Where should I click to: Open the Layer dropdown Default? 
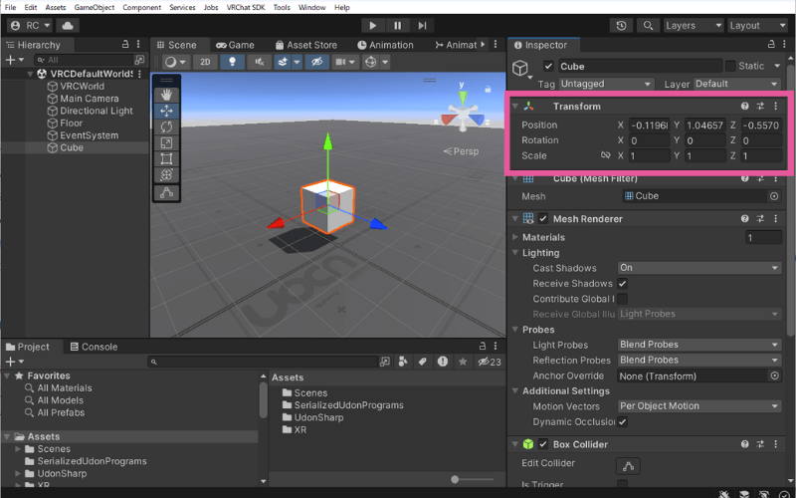click(736, 84)
